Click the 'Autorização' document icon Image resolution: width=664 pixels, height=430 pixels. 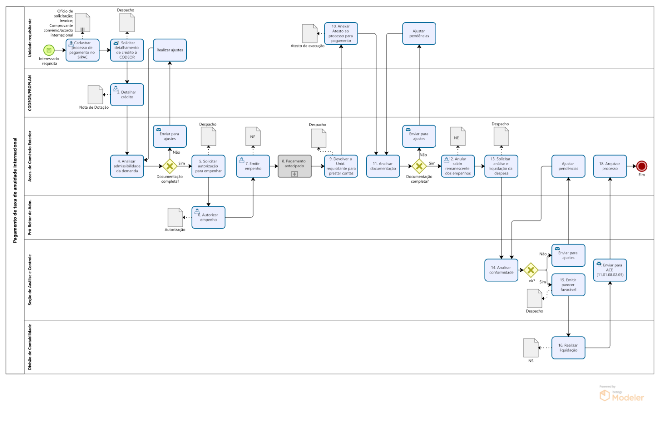point(175,217)
